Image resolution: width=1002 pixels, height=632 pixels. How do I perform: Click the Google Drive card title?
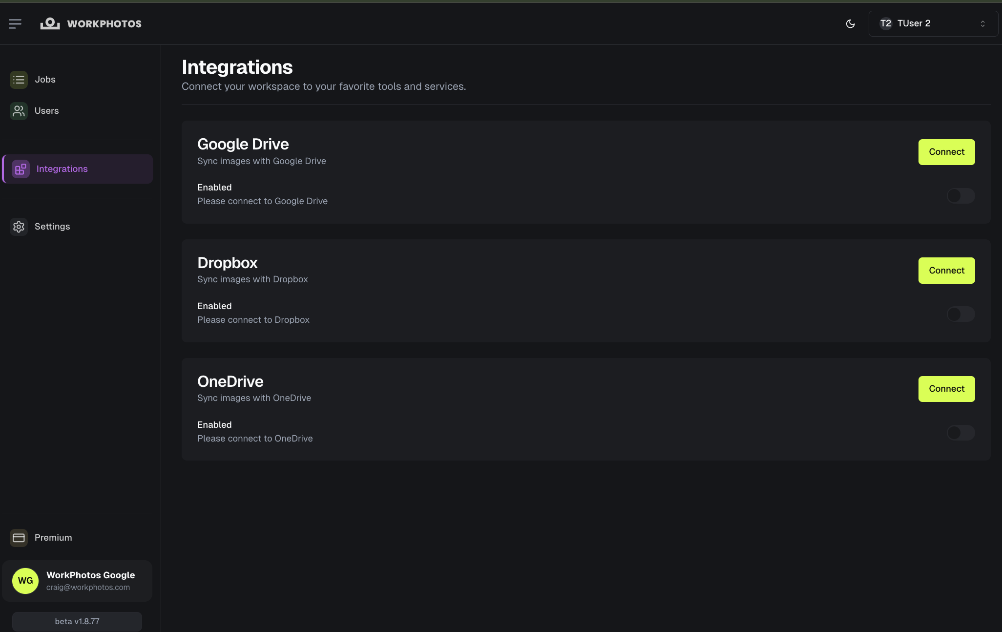click(x=243, y=144)
